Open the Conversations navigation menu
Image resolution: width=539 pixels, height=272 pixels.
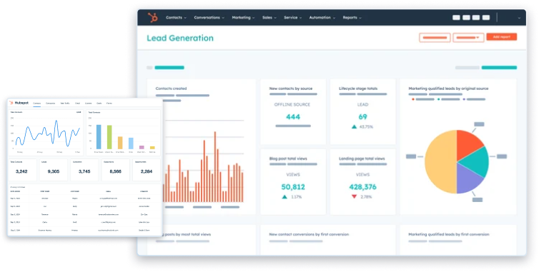(209, 18)
